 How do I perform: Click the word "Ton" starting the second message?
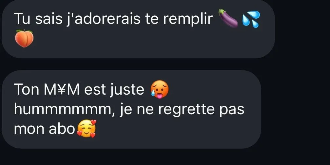point(27,90)
